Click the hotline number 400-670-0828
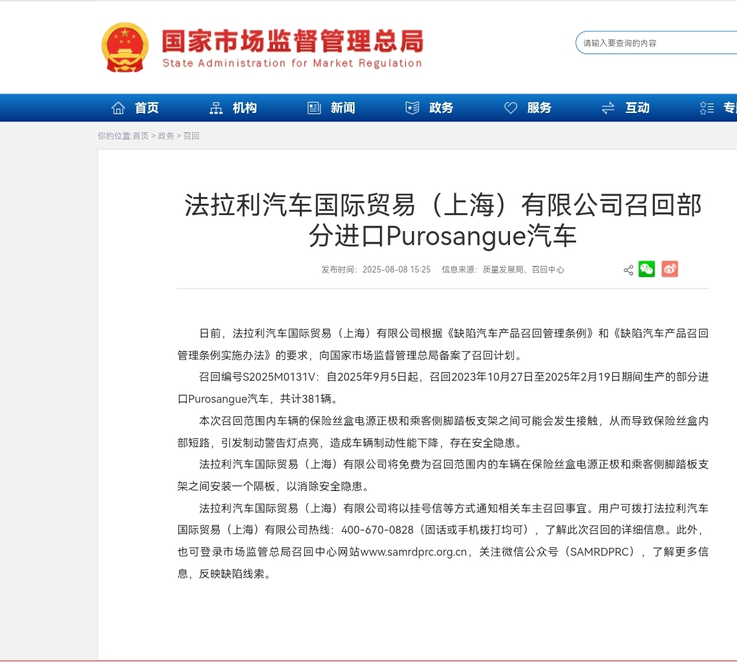 point(377,530)
